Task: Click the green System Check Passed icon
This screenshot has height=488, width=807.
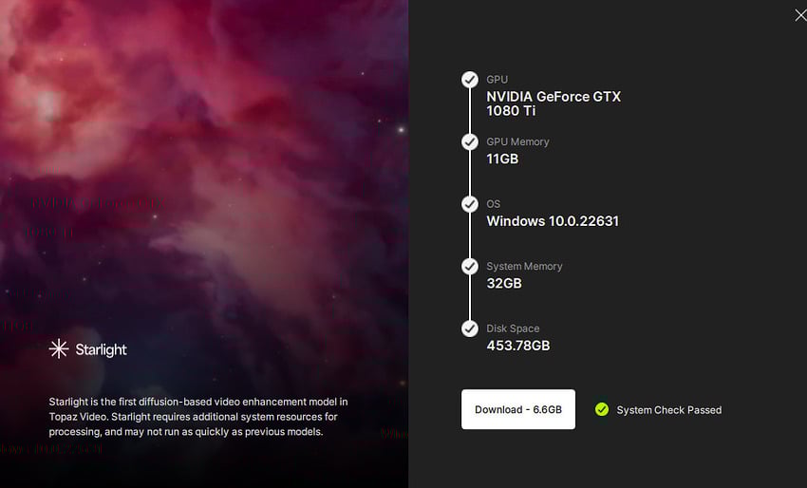Action: pos(602,409)
